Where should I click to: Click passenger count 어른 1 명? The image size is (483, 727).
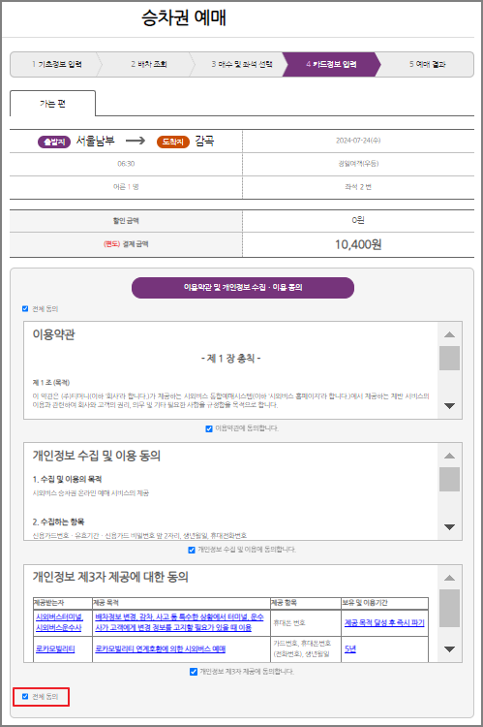coord(126,187)
